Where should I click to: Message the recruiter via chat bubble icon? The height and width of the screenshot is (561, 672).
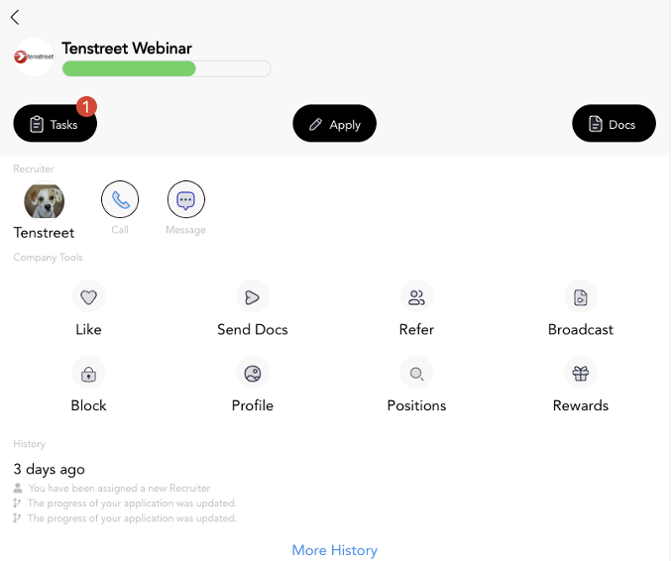(x=186, y=199)
